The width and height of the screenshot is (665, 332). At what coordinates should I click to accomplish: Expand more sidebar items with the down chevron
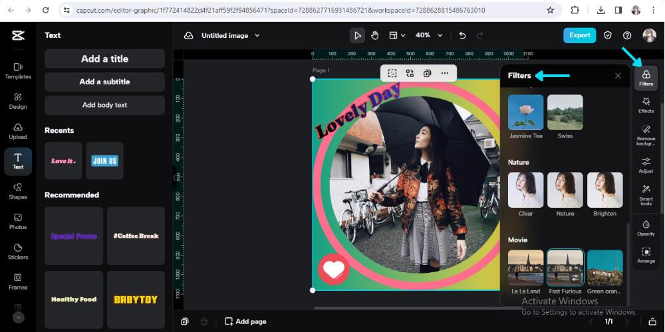18,317
